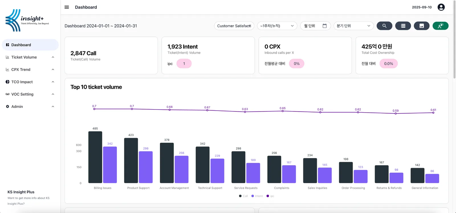Click the 0% badge under CPX
Image resolution: width=456 pixels, height=213 pixels.
pos(297,64)
